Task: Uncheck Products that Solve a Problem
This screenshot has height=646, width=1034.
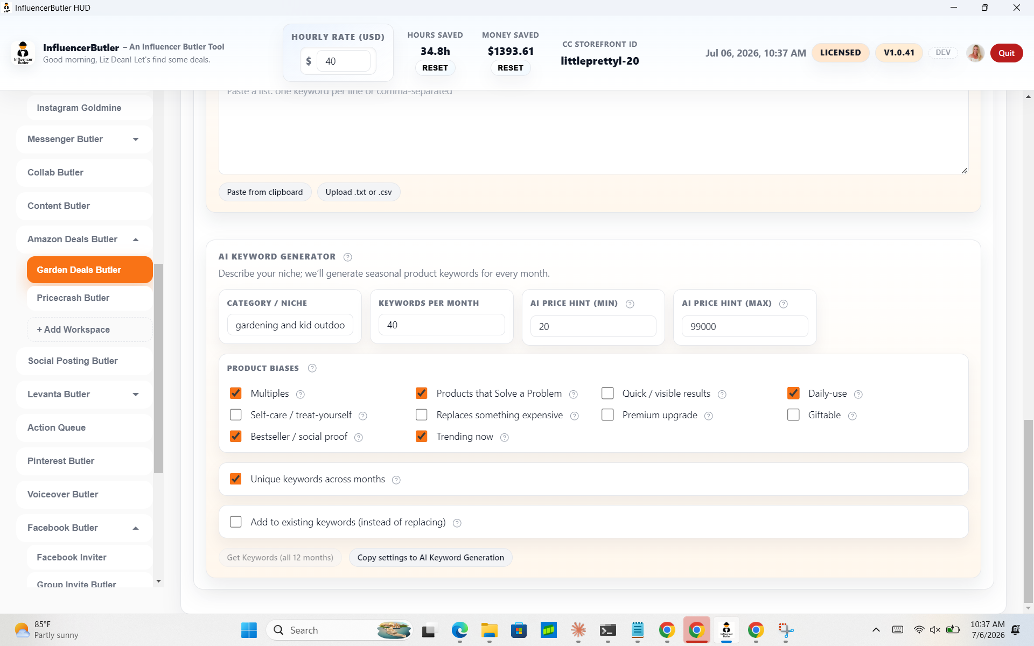Action: tap(422, 394)
